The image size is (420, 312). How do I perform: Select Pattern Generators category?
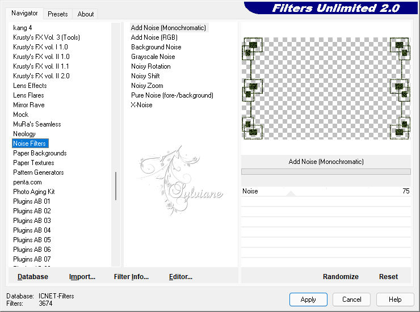(x=38, y=172)
